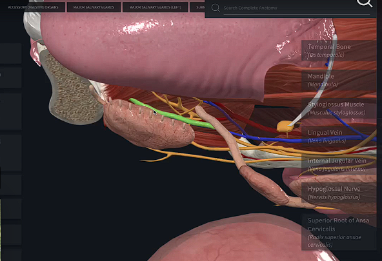The image size is (382, 261).
Task: Choose Temporal Bone from the structure list
Action: [x=339, y=51]
